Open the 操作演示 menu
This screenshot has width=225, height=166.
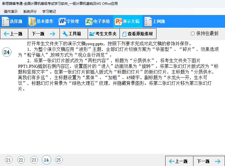[x=11, y=12]
